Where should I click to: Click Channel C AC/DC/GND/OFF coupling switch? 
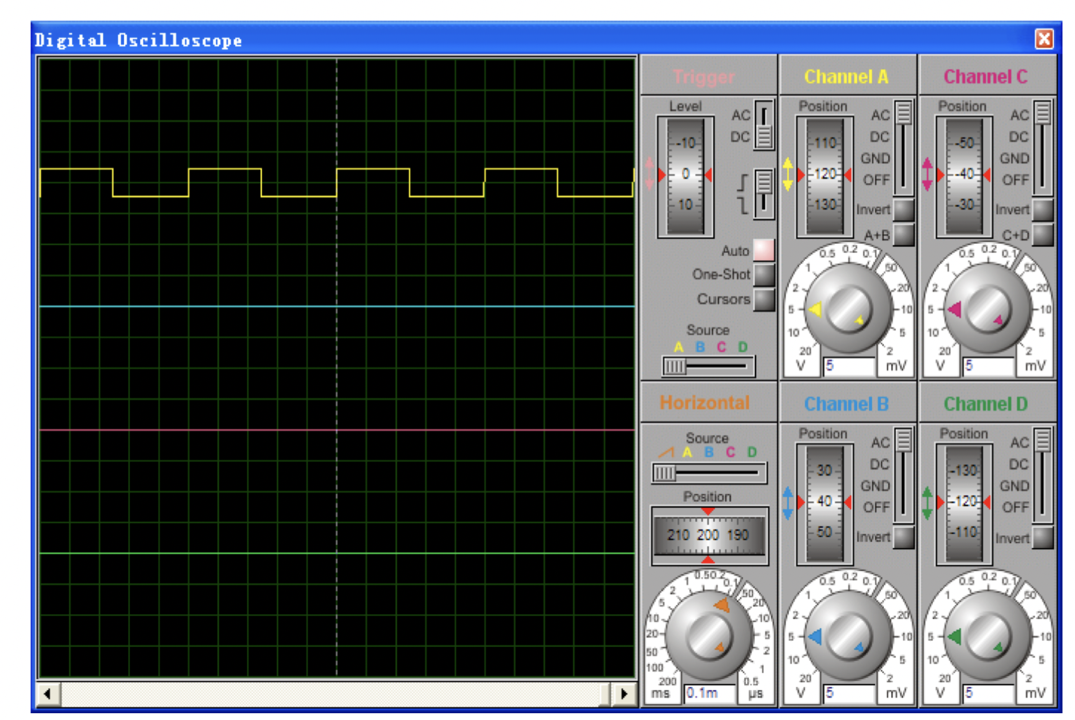1043,147
